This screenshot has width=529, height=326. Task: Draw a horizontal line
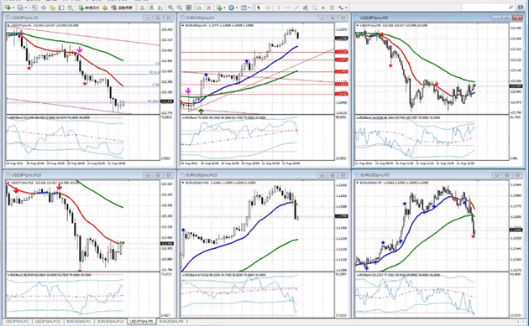(x=287, y=8)
